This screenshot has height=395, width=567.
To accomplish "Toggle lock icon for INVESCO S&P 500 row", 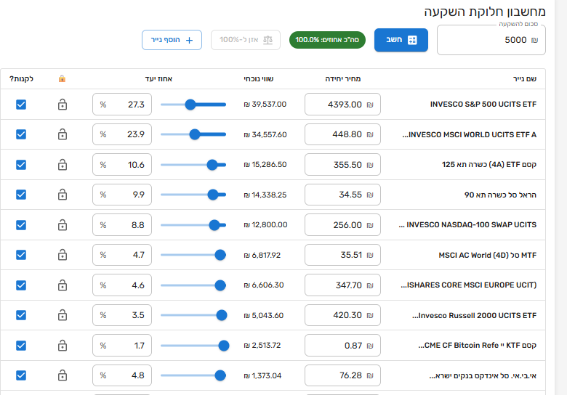I will pos(62,105).
